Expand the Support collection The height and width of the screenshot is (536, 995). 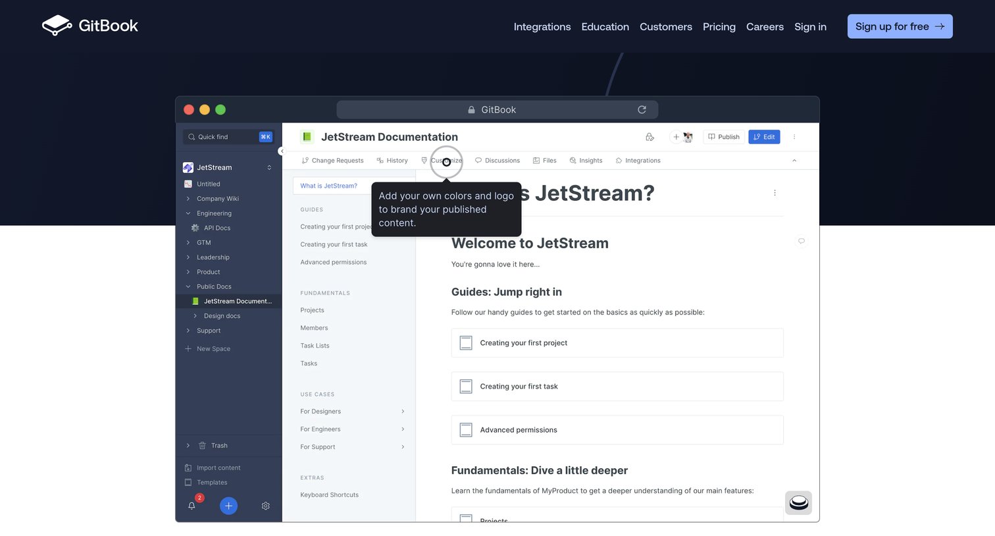(188, 331)
